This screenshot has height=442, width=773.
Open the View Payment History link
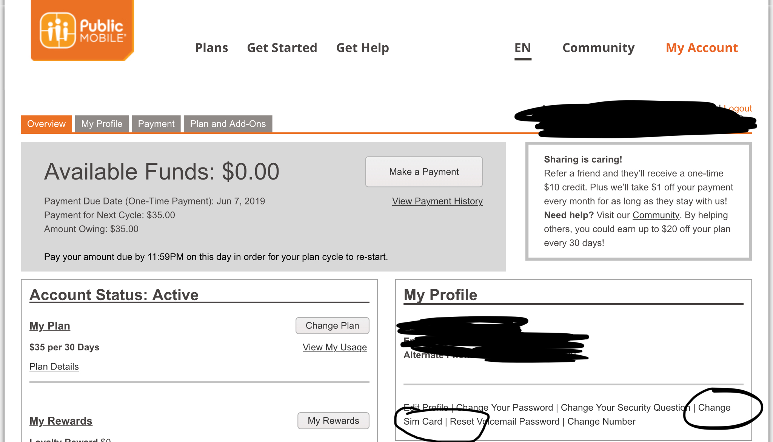pyautogui.click(x=437, y=201)
